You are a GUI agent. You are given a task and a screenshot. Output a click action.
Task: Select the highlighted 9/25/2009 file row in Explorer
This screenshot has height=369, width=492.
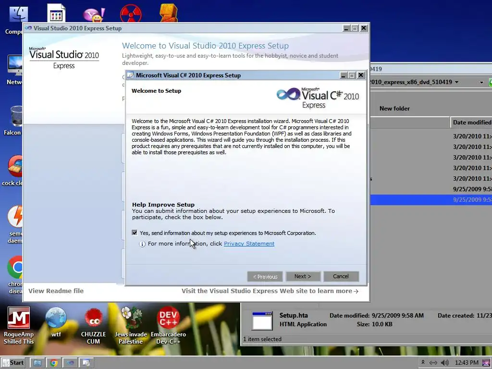[431, 199]
